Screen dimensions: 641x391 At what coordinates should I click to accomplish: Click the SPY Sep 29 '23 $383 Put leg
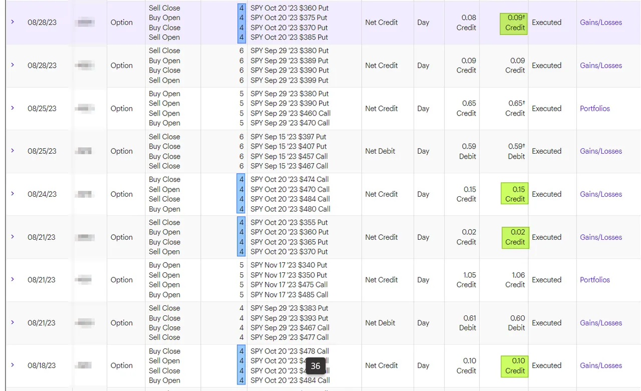(289, 308)
